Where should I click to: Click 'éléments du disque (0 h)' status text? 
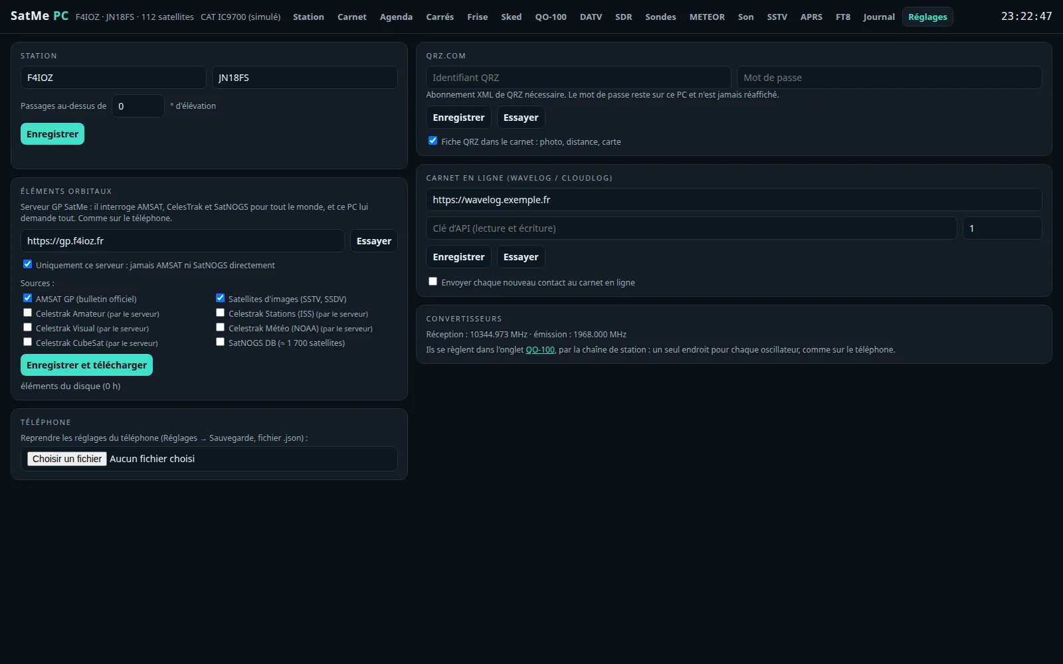coord(70,386)
